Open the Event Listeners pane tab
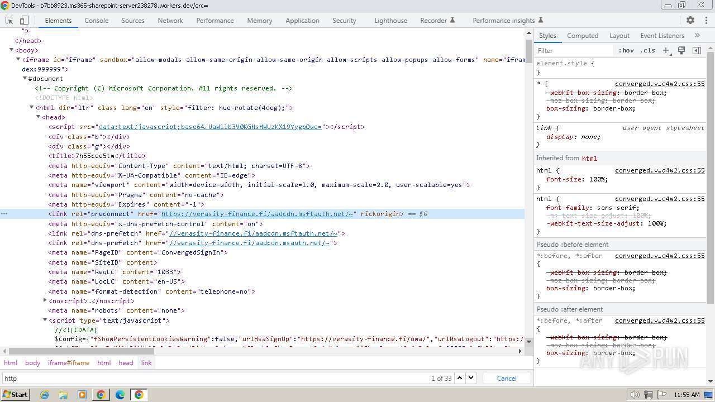 click(662, 35)
